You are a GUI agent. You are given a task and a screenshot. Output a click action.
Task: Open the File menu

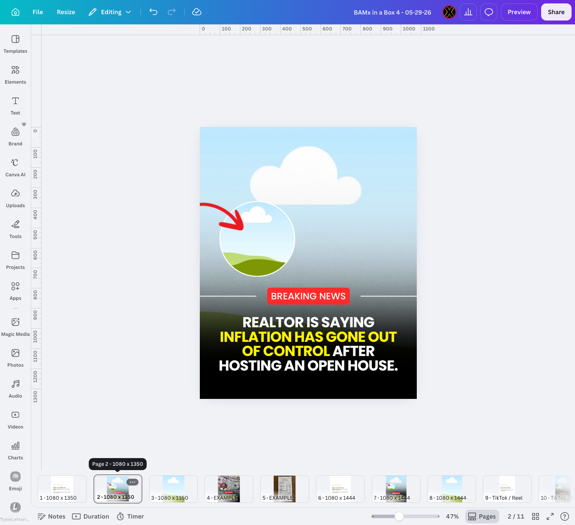coord(38,12)
